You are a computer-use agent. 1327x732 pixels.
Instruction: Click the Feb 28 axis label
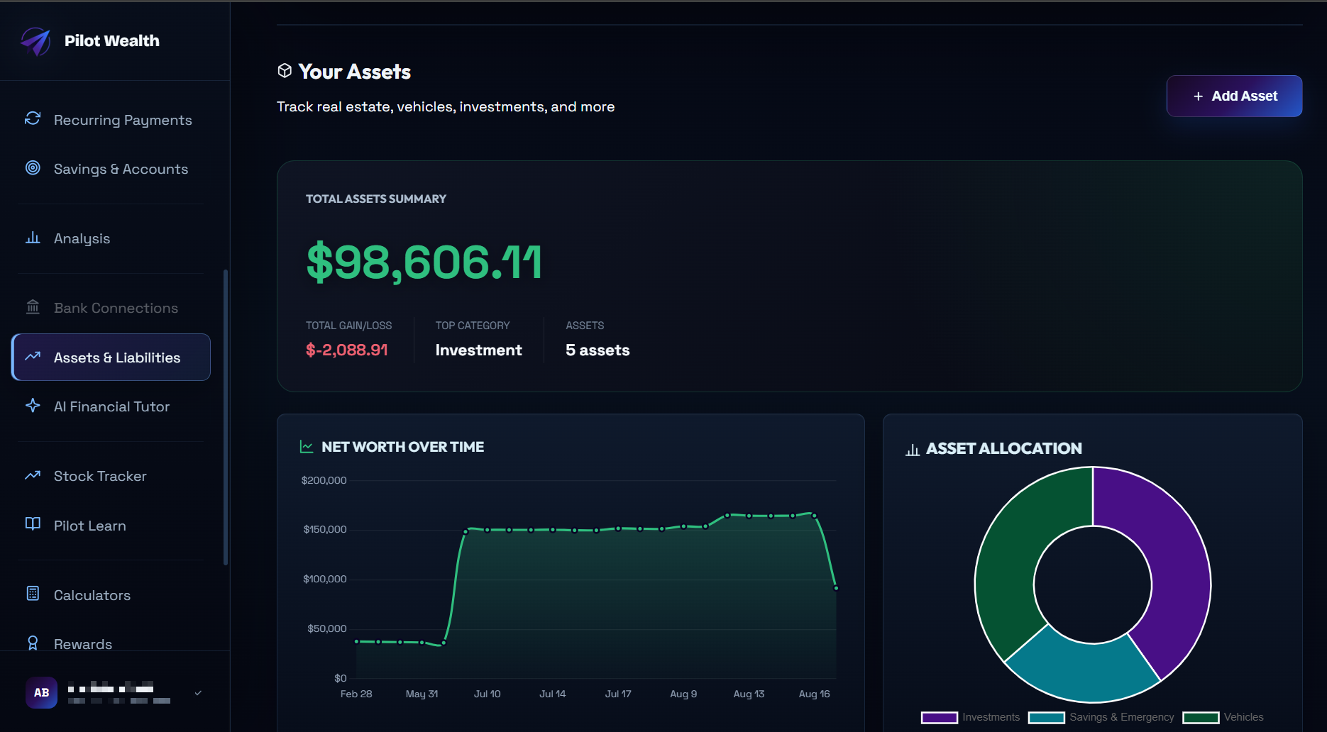coord(356,694)
